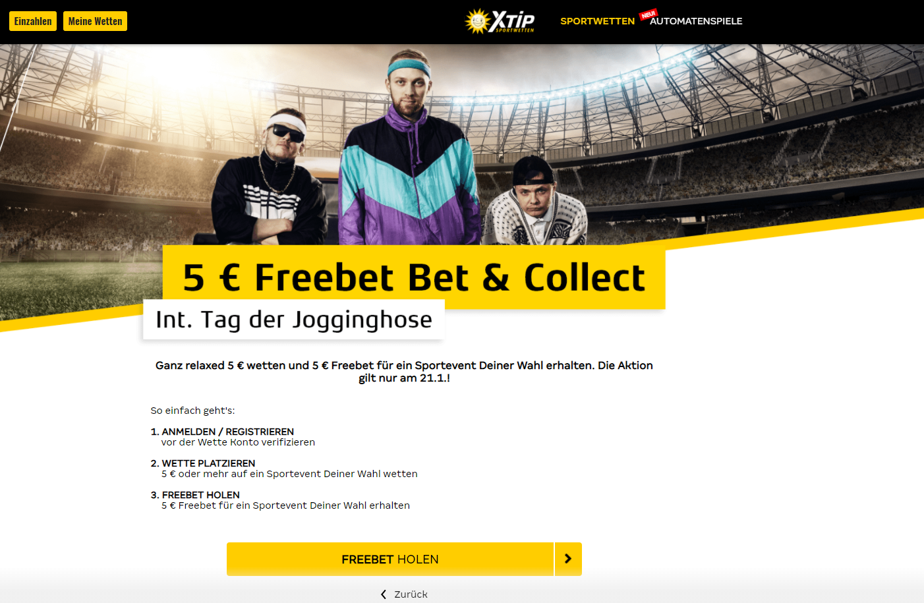Click the red NEU! badge
The height and width of the screenshot is (603, 924).
[x=649, y=14]
